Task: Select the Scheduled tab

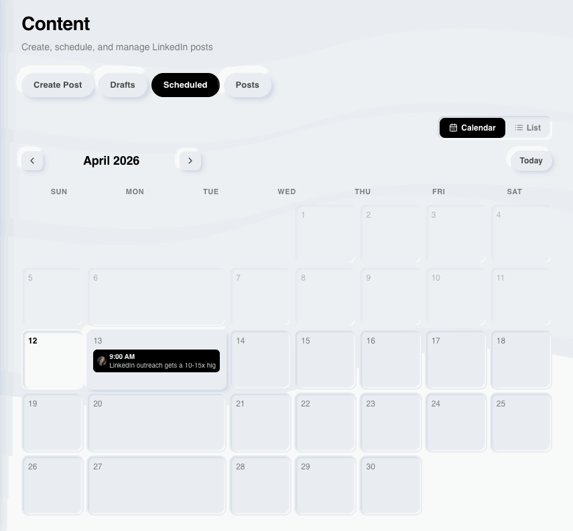Action: (x=185, y=85)
